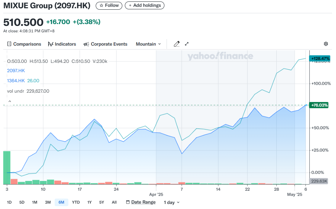The width and height of the screenshot is (336, 209).
Task: Select 1D time range
Action: coord(9,202)
